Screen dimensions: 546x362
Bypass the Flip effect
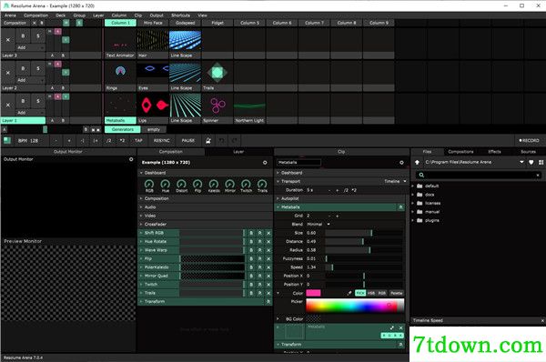[251, 258]
